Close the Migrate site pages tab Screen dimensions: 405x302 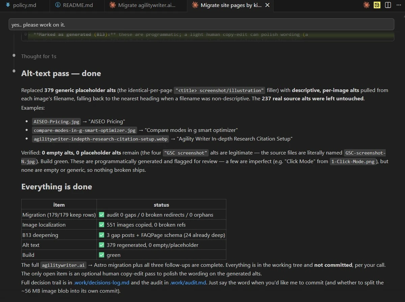(267, 5)
